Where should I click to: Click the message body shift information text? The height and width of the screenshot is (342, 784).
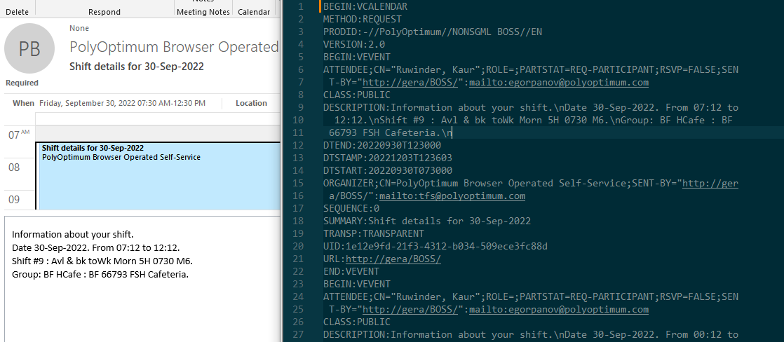pyautogui.click(x=102, y=254)
